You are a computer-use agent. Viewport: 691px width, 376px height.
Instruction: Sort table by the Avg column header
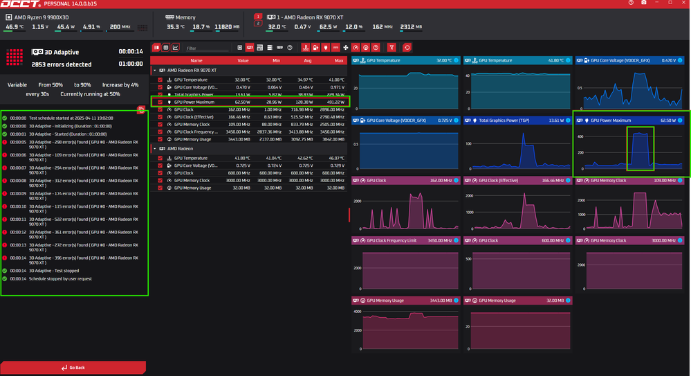point(308,60)
